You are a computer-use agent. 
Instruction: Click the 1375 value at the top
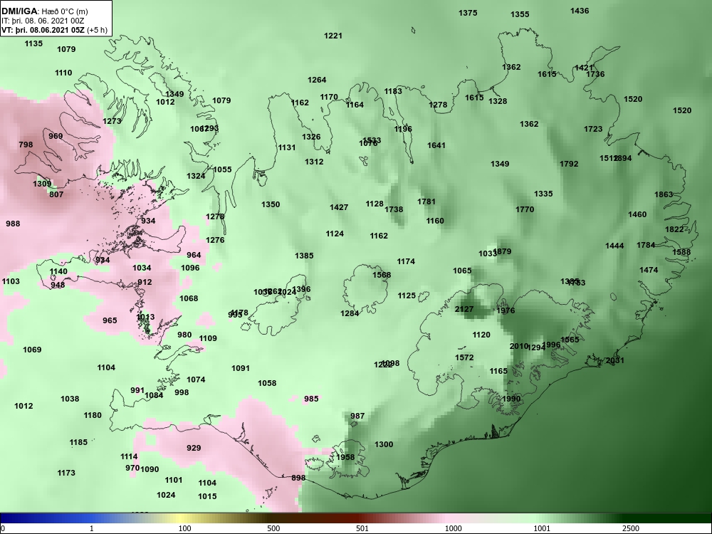click(468, 13)
